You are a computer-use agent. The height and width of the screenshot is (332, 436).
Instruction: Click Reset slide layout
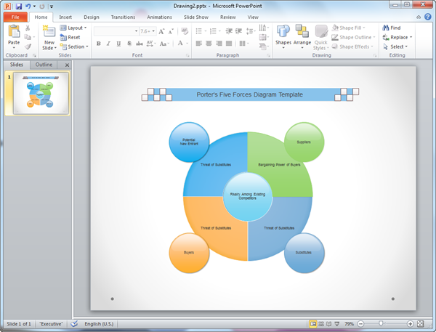tap(73, 37)
